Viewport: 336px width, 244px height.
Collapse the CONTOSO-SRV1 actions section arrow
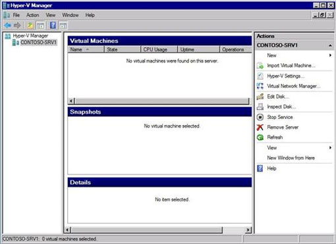[x=330, y=45]
